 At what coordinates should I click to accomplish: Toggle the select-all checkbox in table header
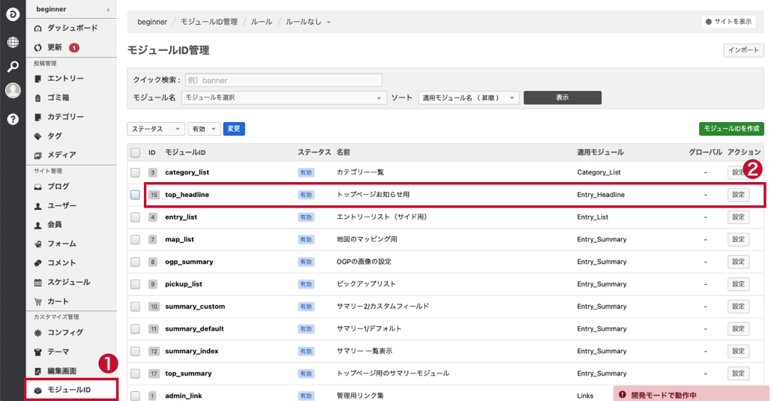[x=135, y=152]
